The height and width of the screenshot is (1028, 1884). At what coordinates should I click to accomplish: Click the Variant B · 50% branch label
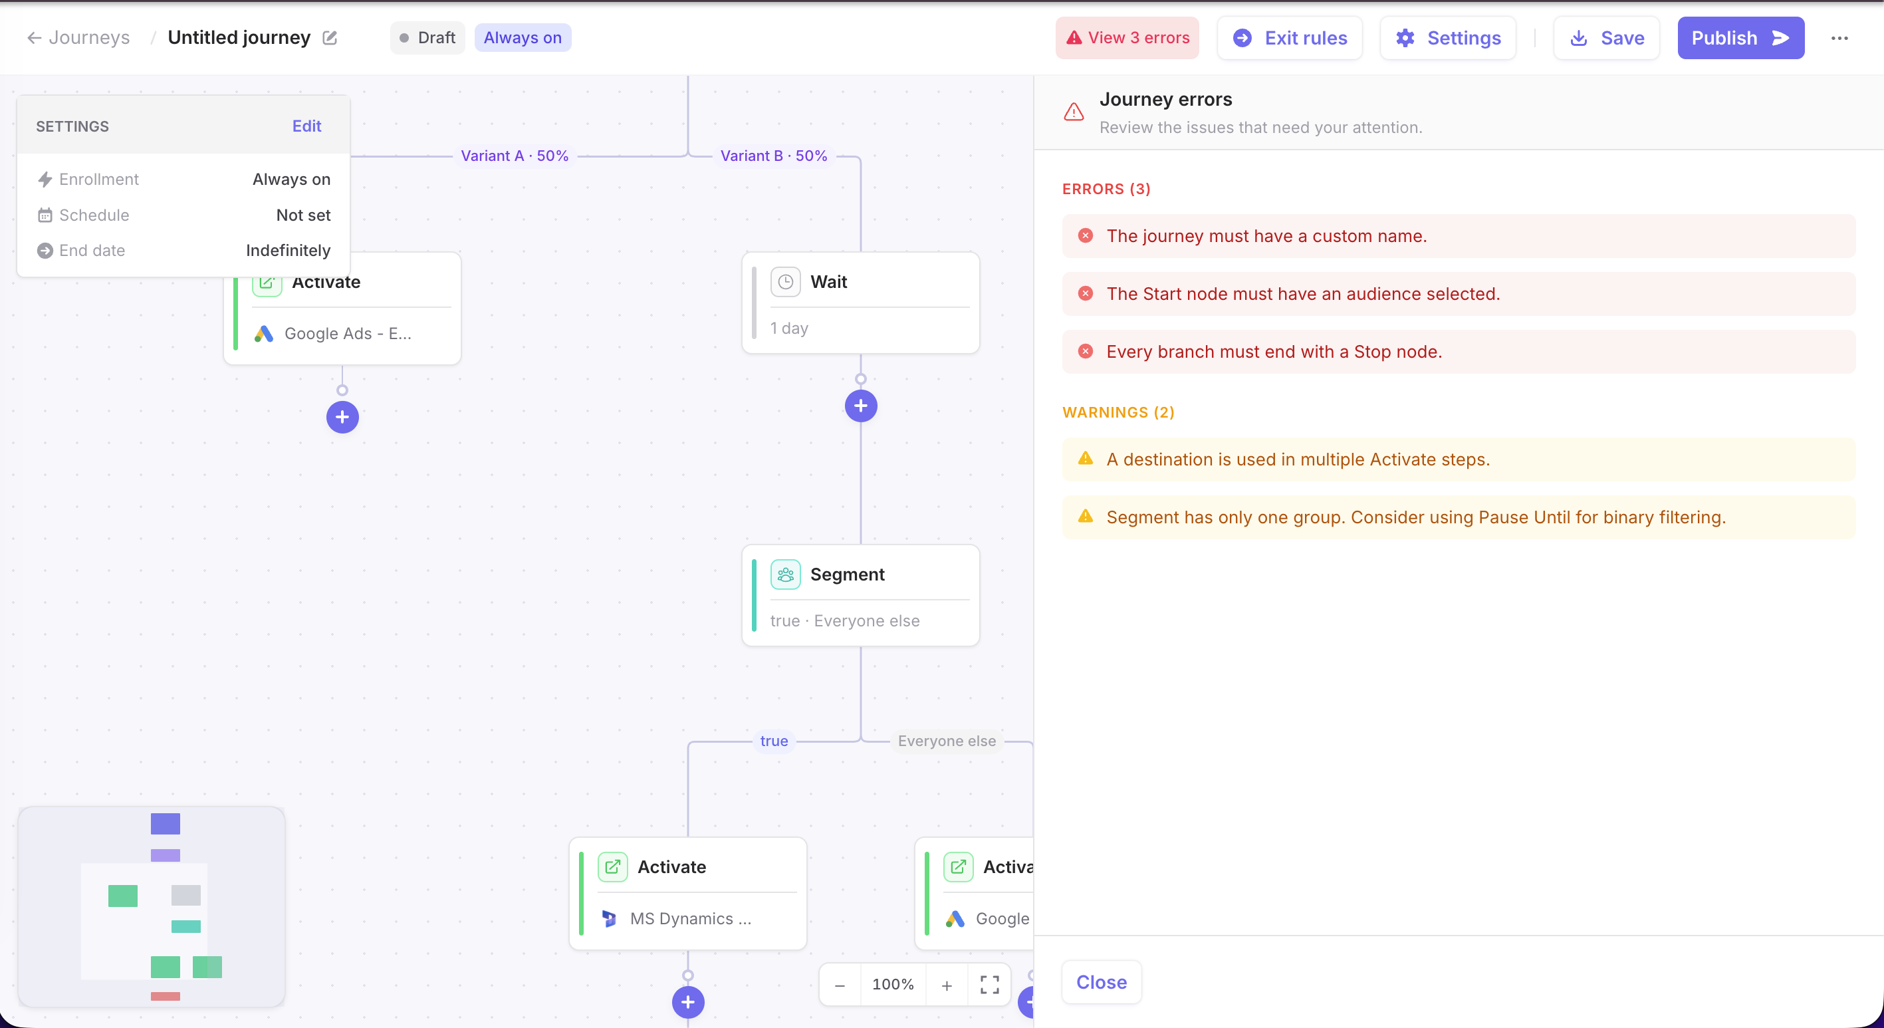[x=774, y=155]
